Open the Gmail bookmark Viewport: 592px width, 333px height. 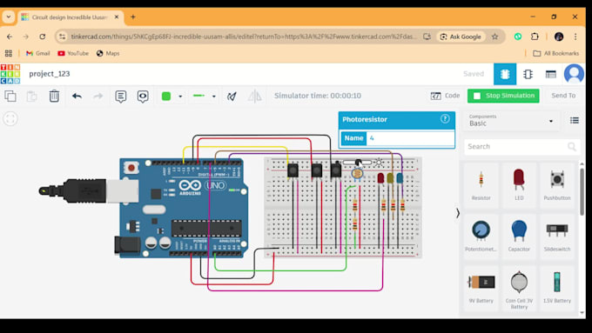37,53
